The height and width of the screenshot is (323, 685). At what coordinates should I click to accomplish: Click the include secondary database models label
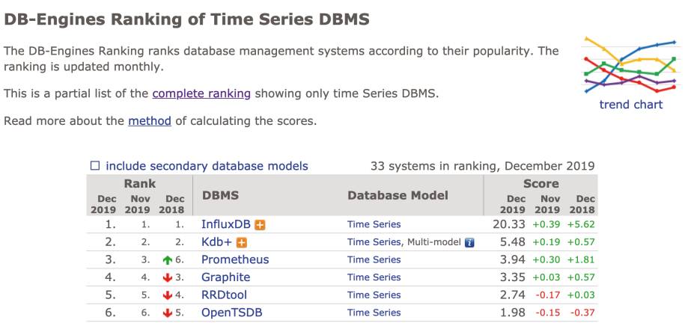(207, 166)
